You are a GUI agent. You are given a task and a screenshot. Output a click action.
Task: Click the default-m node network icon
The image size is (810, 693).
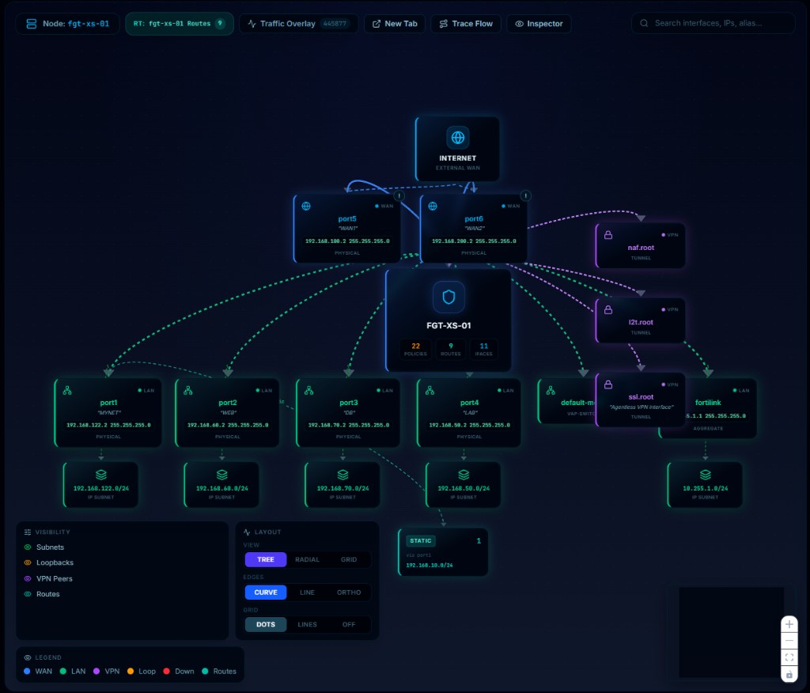(551, 391)
